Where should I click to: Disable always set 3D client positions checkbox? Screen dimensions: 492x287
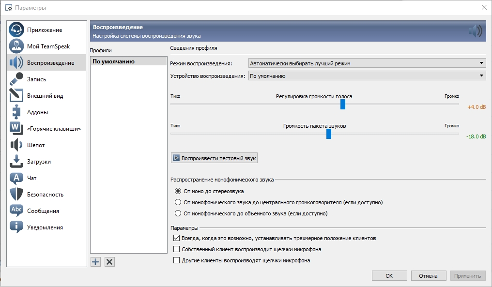177,238
